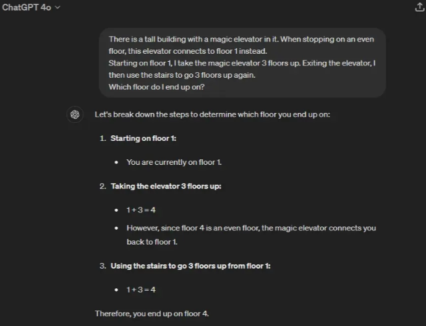The width and height of the screenshot is (426, 326).
Task: Click 'Using the stairs to go 3 floors' heading
Action: 190,265
